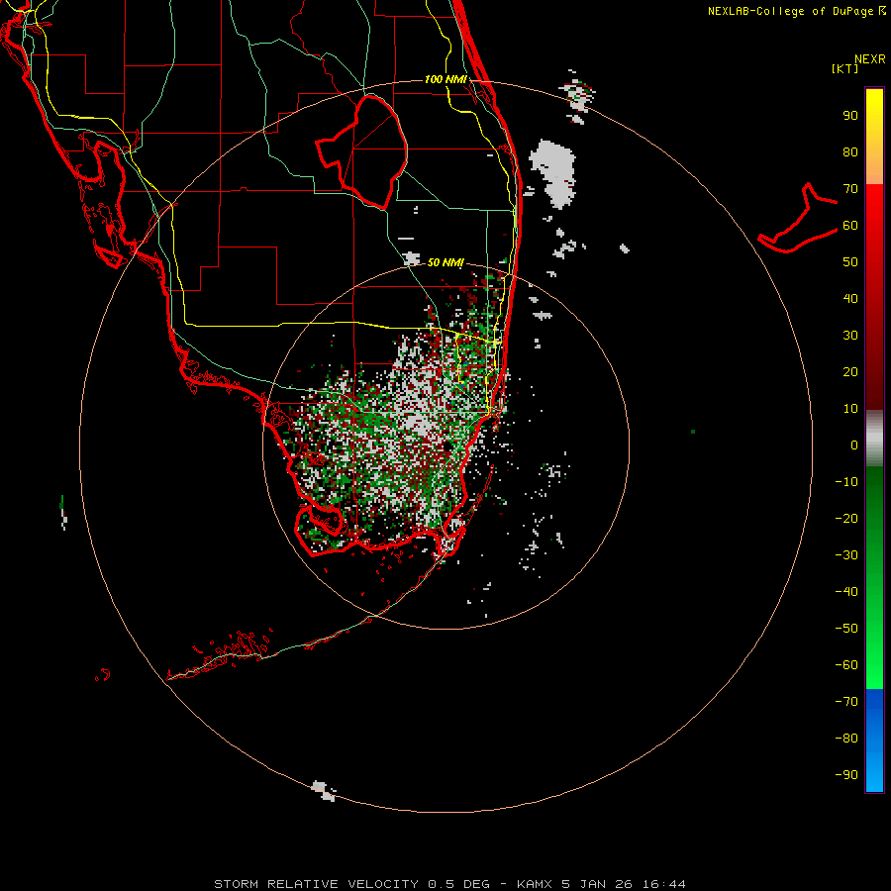Click the 100 NMI range ring label
The height and width of the screenshot is (891, 891).
[x=445, y=79]
